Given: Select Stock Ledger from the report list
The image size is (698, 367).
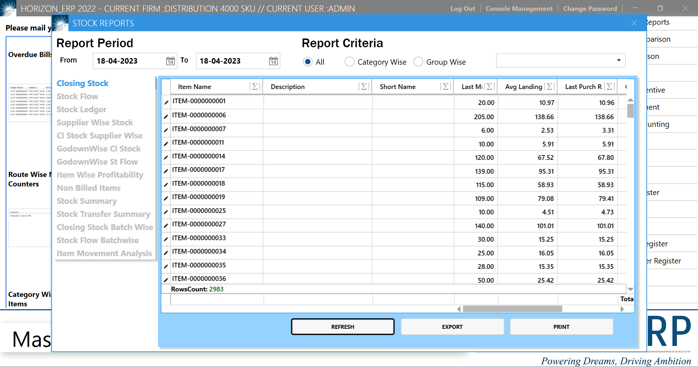Looking at the screenshot, I should 81,109.
